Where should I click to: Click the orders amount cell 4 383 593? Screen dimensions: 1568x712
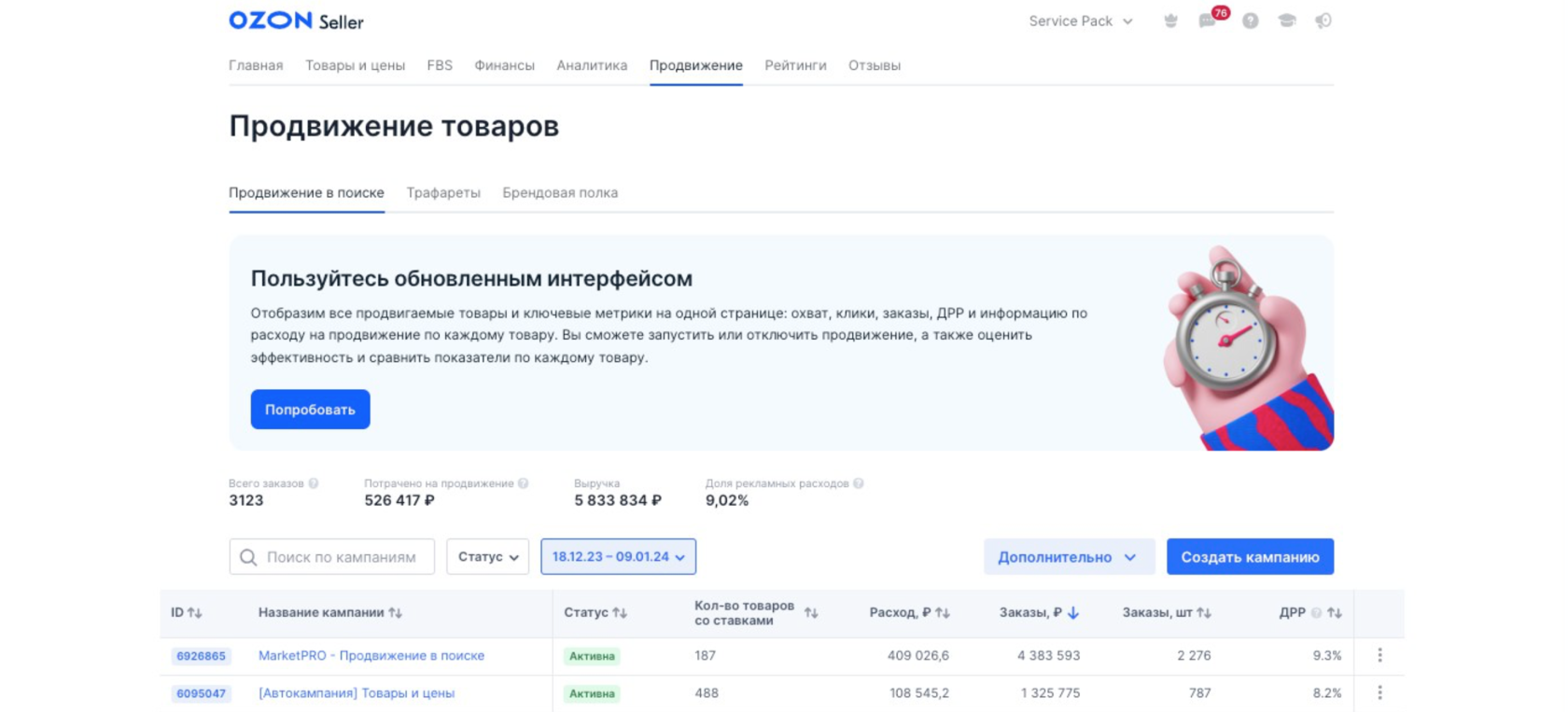[1048, 655]
